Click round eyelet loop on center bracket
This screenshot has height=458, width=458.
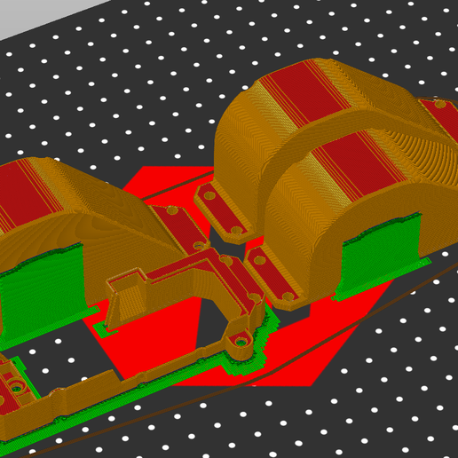click(241, 343)
